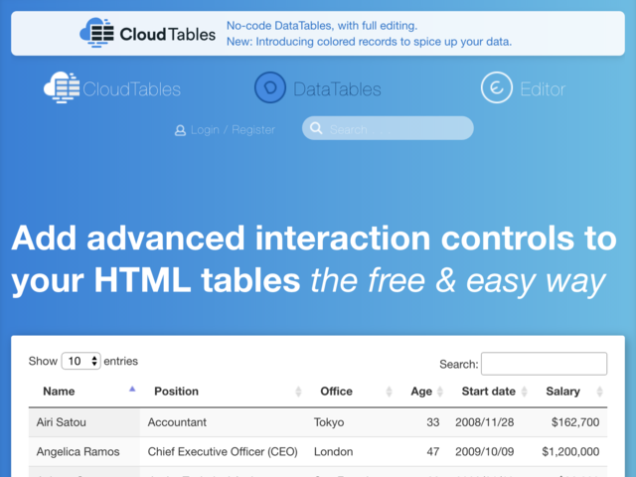Click the Start date column header

click(x=490, y=392)
